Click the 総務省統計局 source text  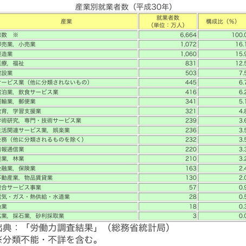tap(139, 228)
